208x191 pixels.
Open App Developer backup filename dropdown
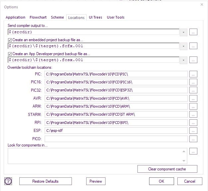point(183,60)
